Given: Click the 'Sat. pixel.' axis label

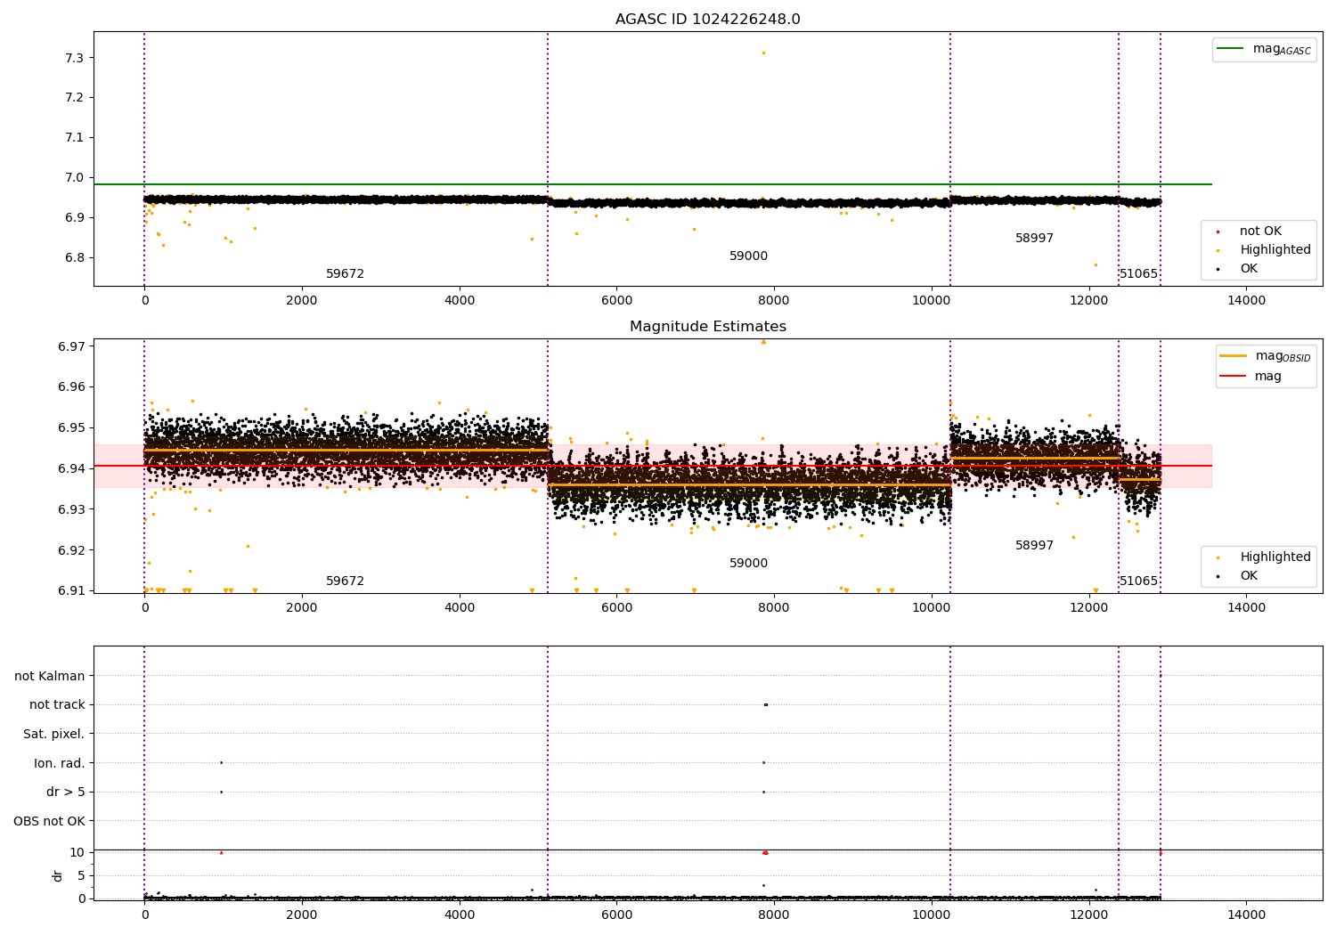Looking at the screenshot, I should point(54,735).
